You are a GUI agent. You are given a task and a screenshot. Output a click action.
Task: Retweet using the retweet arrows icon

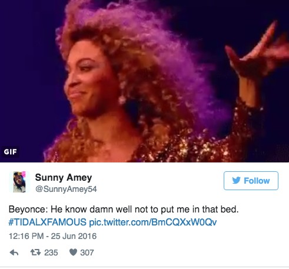point(35,252)
